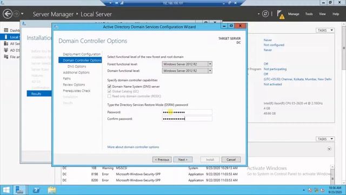
Task: Select the MSiSCSI warning event row
Action: [150, 168]
